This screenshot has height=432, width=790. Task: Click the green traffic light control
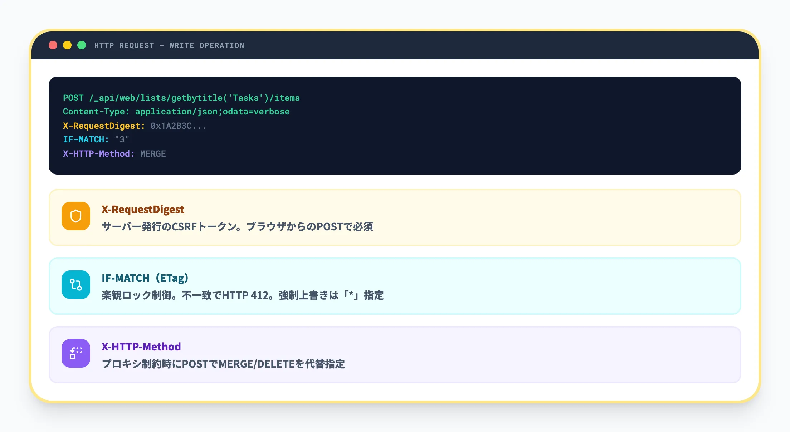[82, 45]
